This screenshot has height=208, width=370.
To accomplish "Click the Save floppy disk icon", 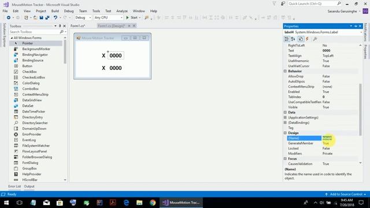I will click(41, 18).
